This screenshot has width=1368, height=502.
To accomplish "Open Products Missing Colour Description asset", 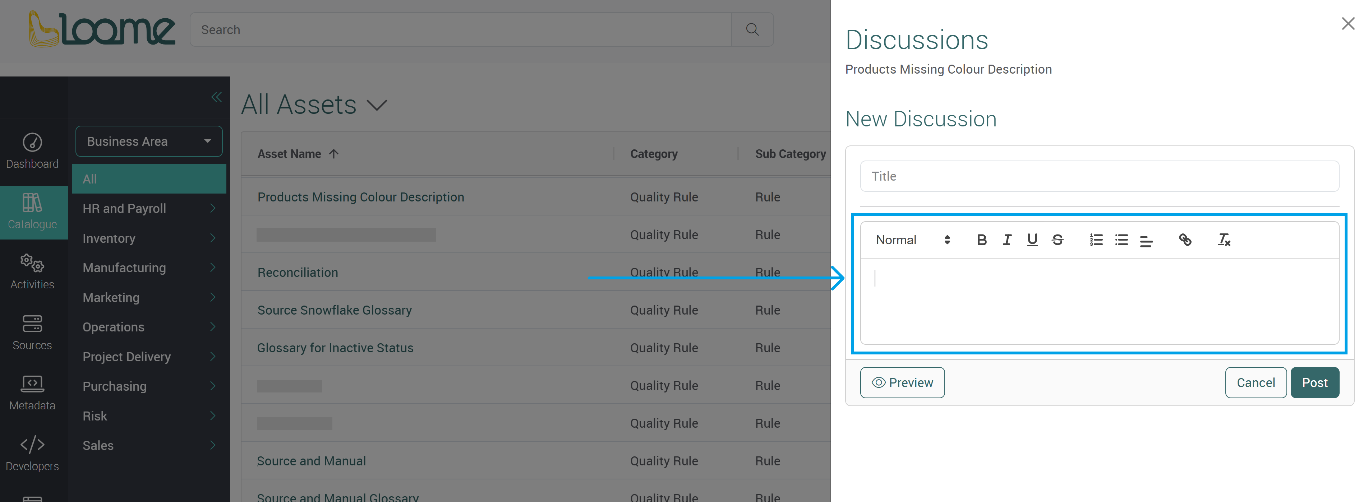I will click(360, 197).
